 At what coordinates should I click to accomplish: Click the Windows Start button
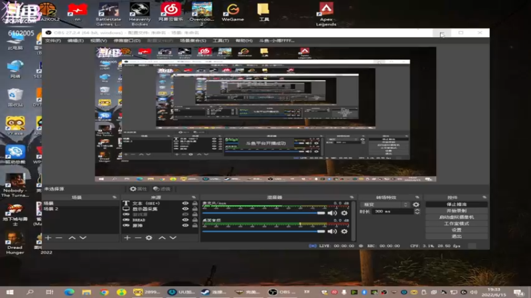click(10, 292)
